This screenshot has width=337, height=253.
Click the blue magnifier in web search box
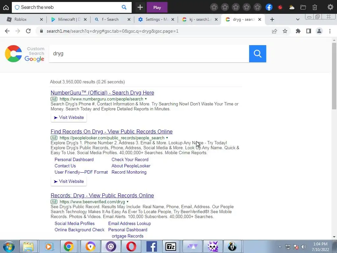coord(124,7)
